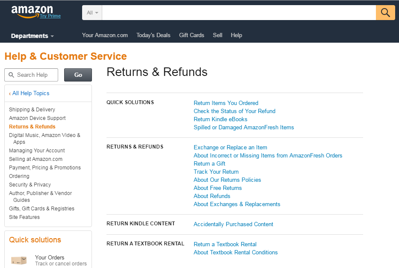The width and height of the screenshot is (399, 268).
Task: Click the Help & Customer Service heading
Action: [66, 56]
